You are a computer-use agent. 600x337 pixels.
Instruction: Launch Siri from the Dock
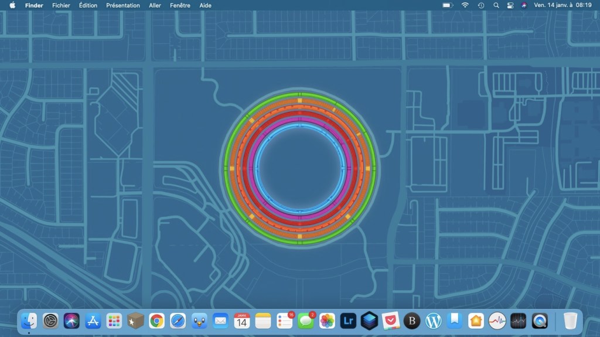tap(71, 321)
